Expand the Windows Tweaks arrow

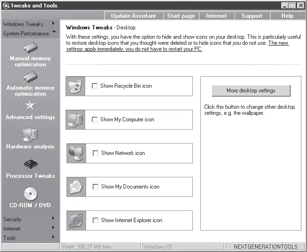(53, 23)
